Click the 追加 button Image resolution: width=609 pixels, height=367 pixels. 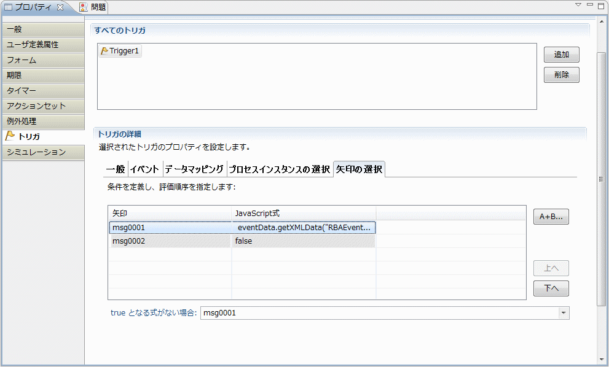click(561, 55)
